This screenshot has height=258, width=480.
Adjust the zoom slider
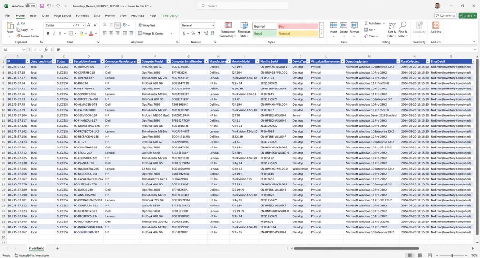click(x=452, y=255)
